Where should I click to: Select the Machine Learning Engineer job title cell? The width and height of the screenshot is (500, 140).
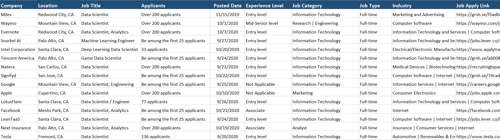110,41
